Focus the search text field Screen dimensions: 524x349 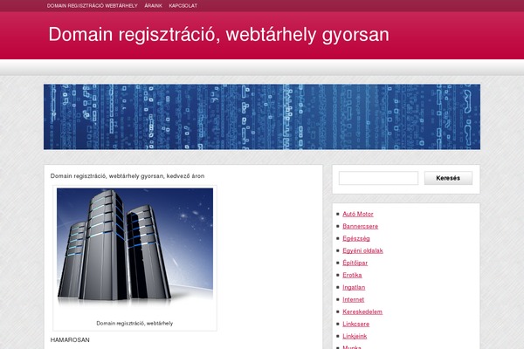click(x=378, y=178)
